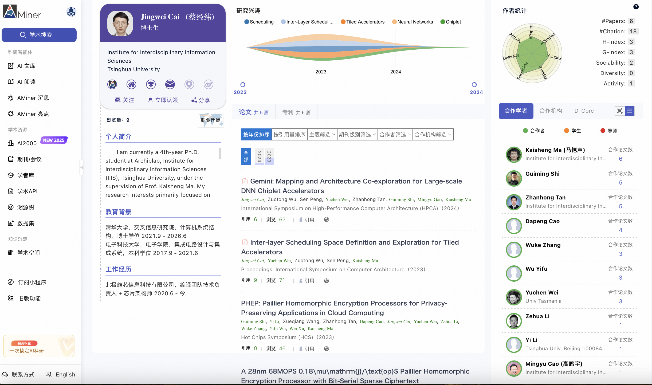Click 立即认领 claim profile link
The height and width of the screenshot is (385, 652).
(x=163, y=100)
